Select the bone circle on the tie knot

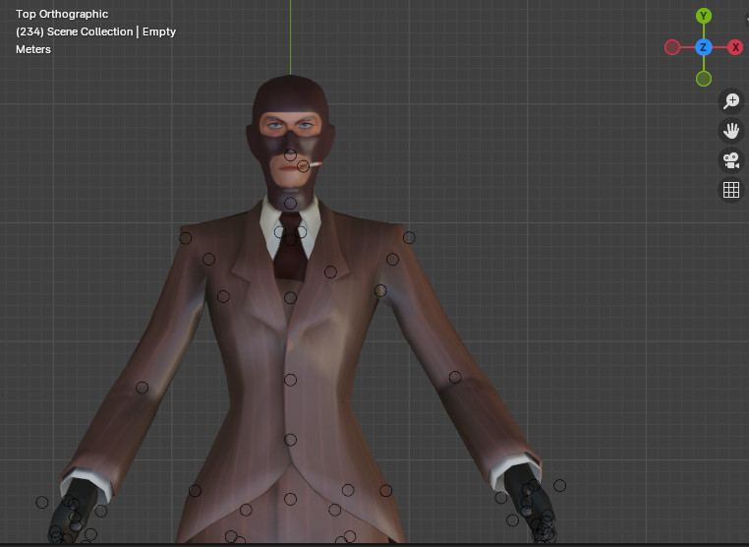click(x=290, y=239)
